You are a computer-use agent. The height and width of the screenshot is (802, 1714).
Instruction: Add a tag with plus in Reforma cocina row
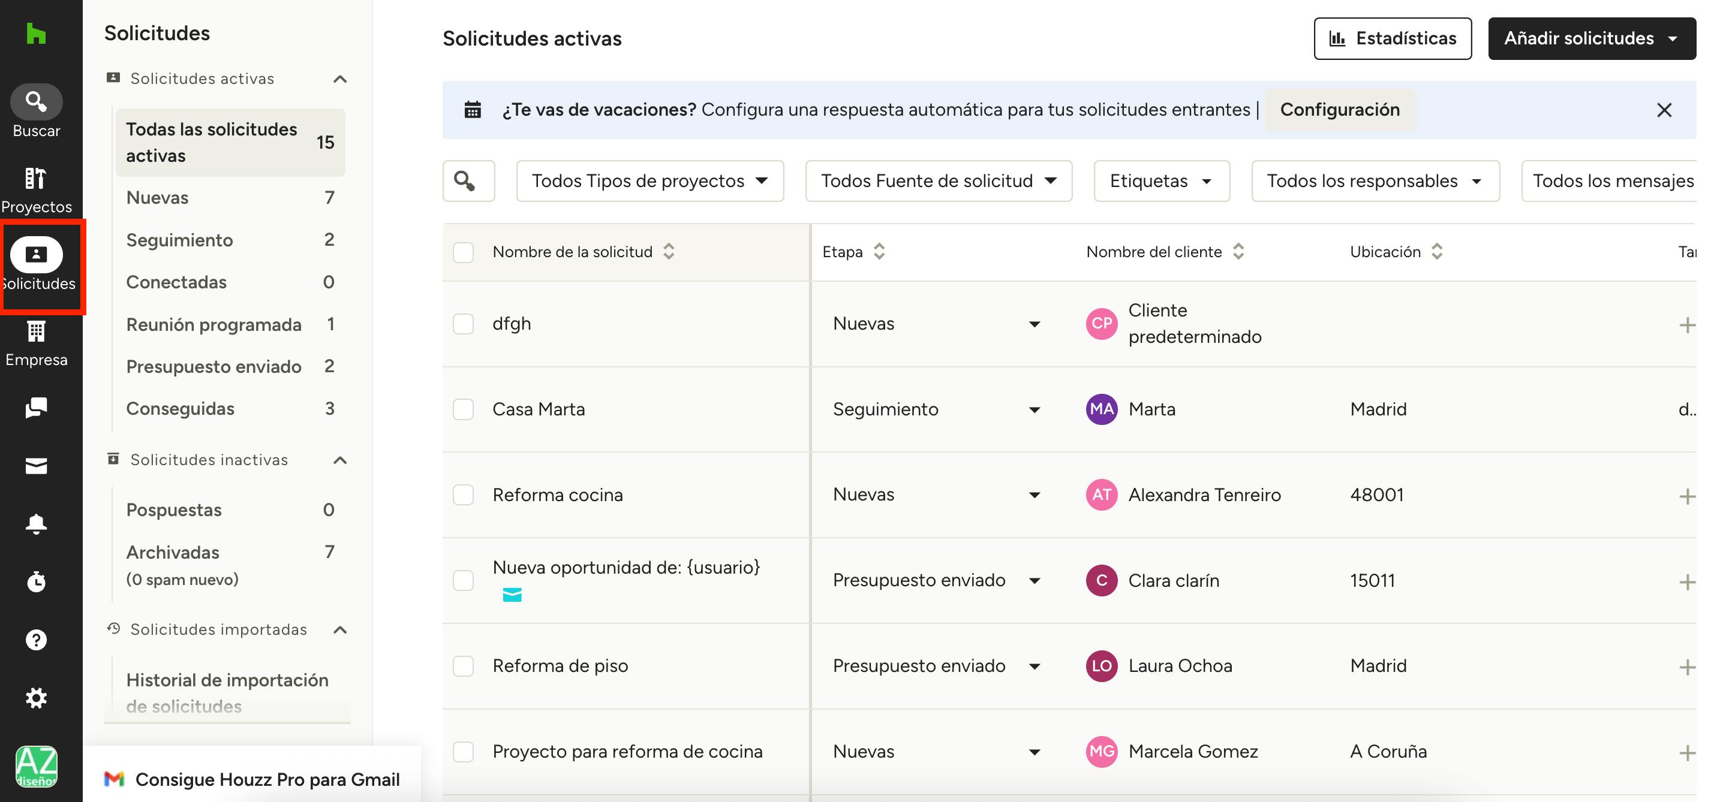(1687, 496)
